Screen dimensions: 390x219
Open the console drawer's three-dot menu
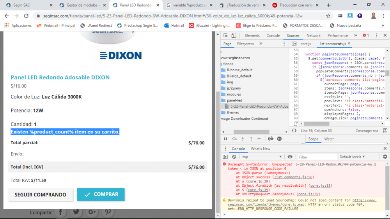click(225, 149)
